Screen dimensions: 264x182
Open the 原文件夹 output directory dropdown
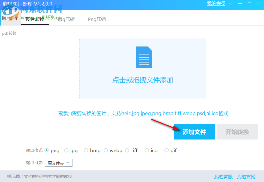tap(59, 163)
